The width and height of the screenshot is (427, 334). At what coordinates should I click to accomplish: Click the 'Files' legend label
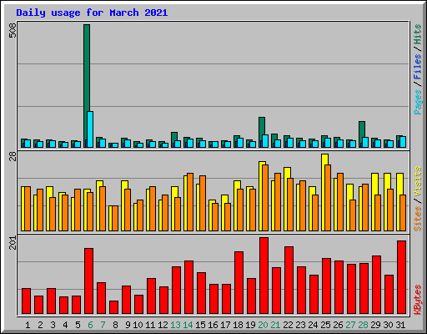418,67
